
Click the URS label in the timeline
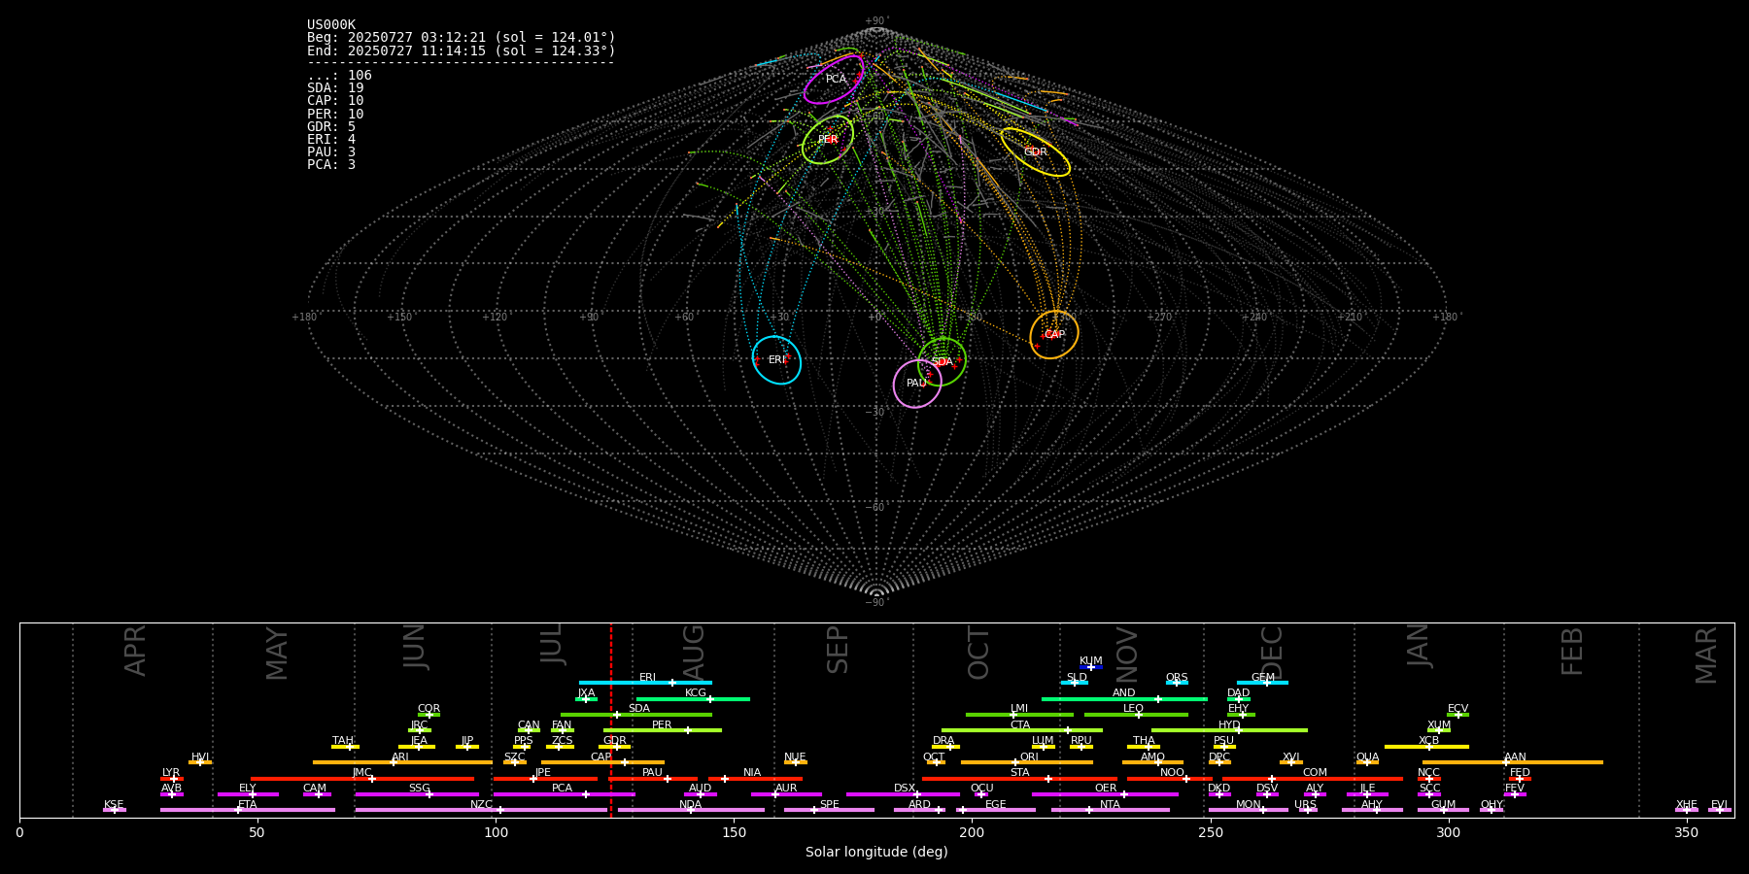point(1305,805)
